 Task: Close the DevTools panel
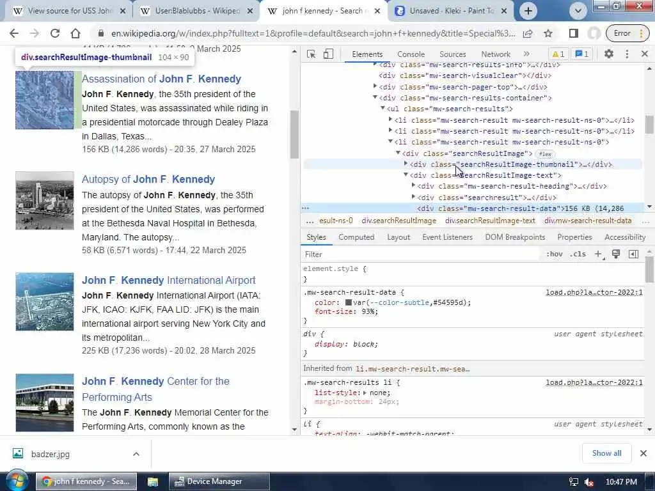pos(645,54)
